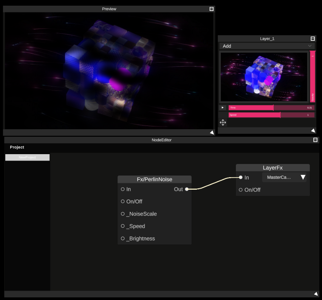Click the layer thumbnail in Layer_1
Screen dimensions: 322x300
[263, 77]
